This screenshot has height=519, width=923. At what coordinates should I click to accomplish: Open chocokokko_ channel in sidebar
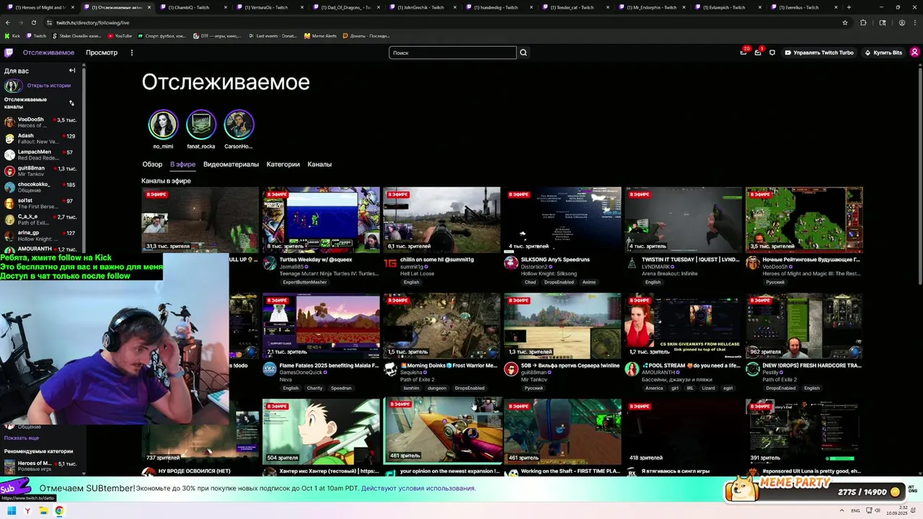pyautogui.click(x=41, y=187)
